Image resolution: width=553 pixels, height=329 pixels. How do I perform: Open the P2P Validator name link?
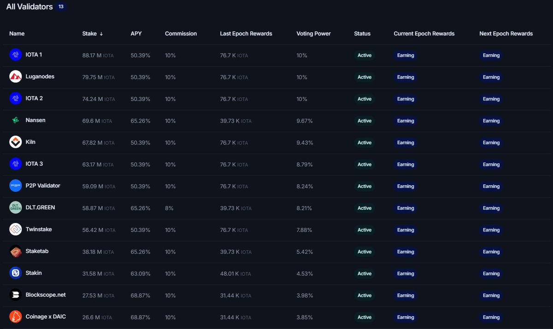pyautogui.click(x=43, y=186)
